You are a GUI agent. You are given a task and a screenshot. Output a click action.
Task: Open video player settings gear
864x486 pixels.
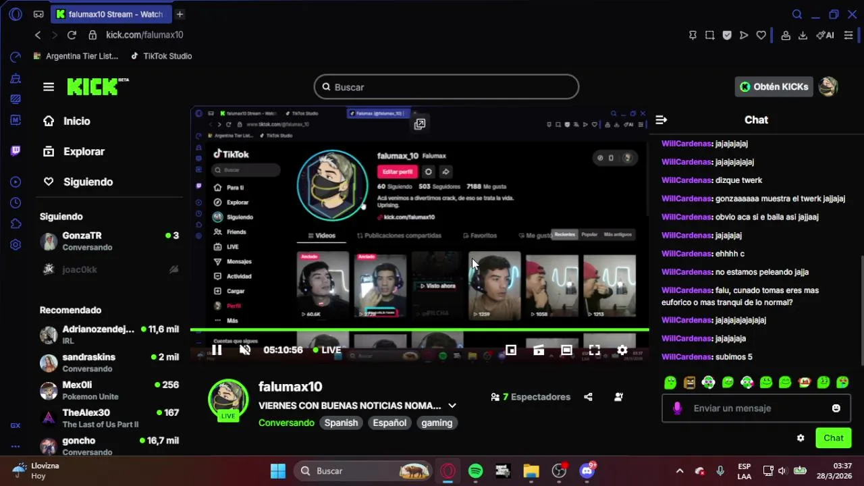point(622,350)
